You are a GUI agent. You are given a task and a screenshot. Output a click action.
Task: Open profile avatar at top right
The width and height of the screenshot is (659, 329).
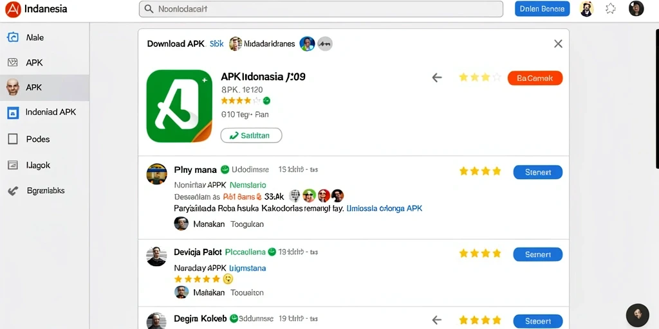click(636, 8)
